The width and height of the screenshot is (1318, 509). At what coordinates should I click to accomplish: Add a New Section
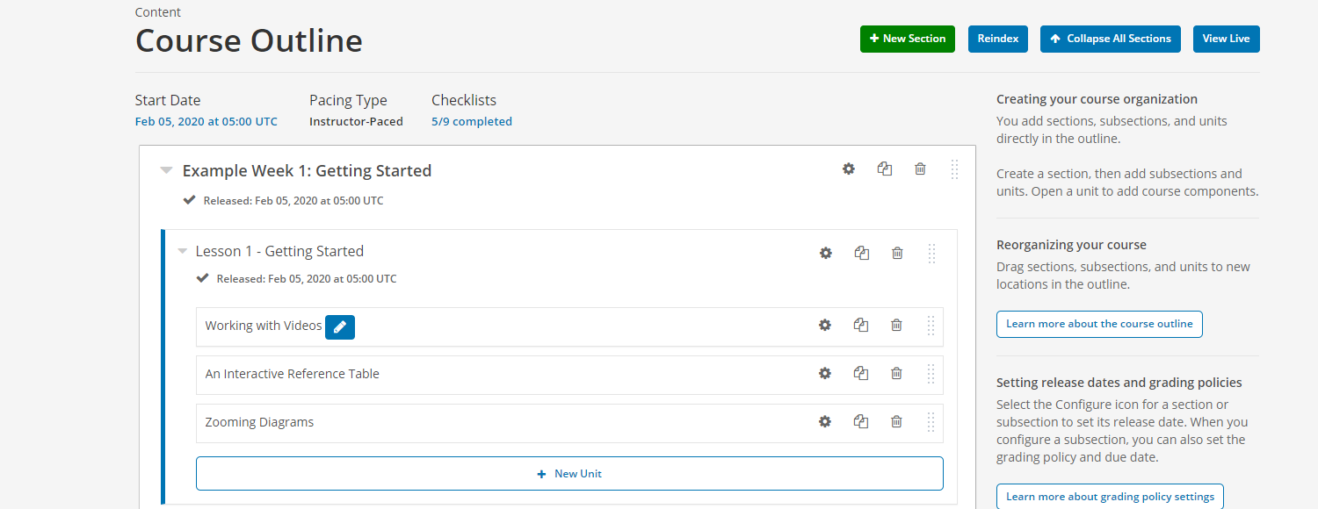[908, 39]
